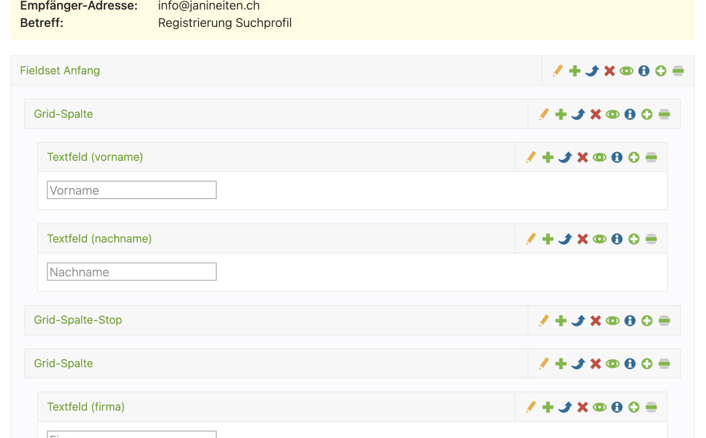Image resolution: width=706 pixels, height=438 pixels.
Task: Delete the Grid-Spalte-Stop element
Action: coord(596,321)
